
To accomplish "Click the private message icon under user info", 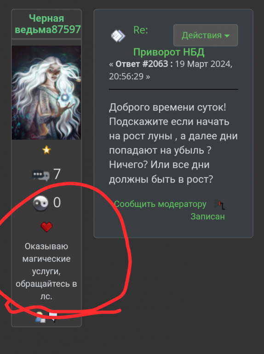I will tap(53, 317).
